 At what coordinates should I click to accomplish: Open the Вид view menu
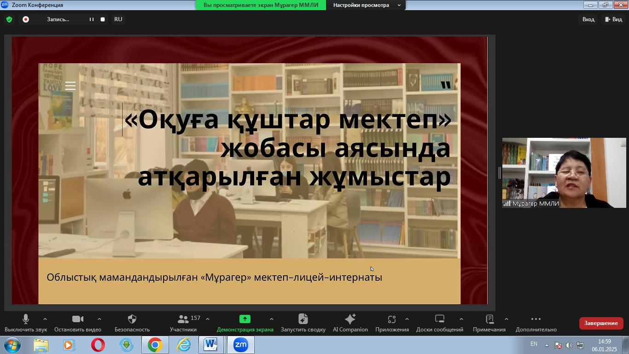pos(614,19)
